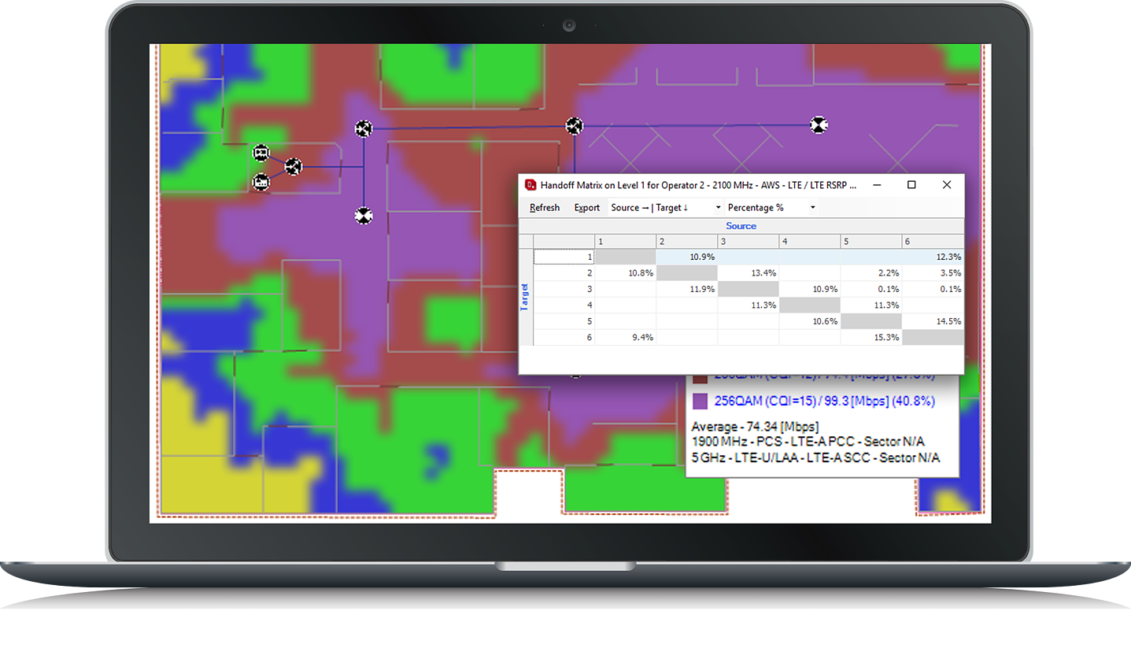Select Source column header 1
The width and height of the screenshot is (1131, 648).
[625, 241]
